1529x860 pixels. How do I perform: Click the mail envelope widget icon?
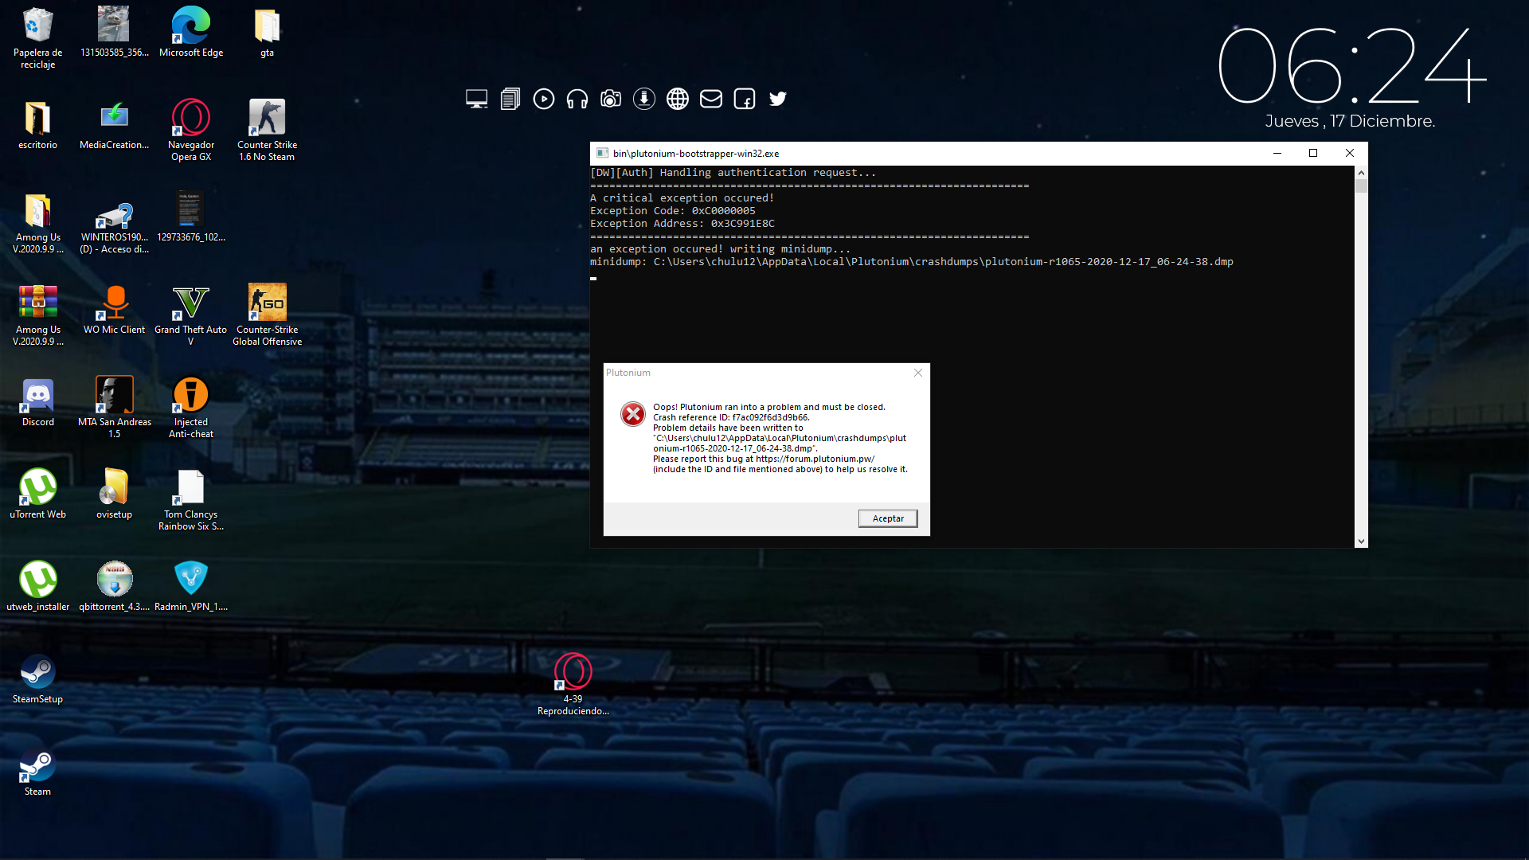point(711,99)
